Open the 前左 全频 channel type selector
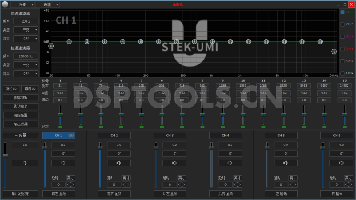 pyautogui.click(x=59, y=194)
